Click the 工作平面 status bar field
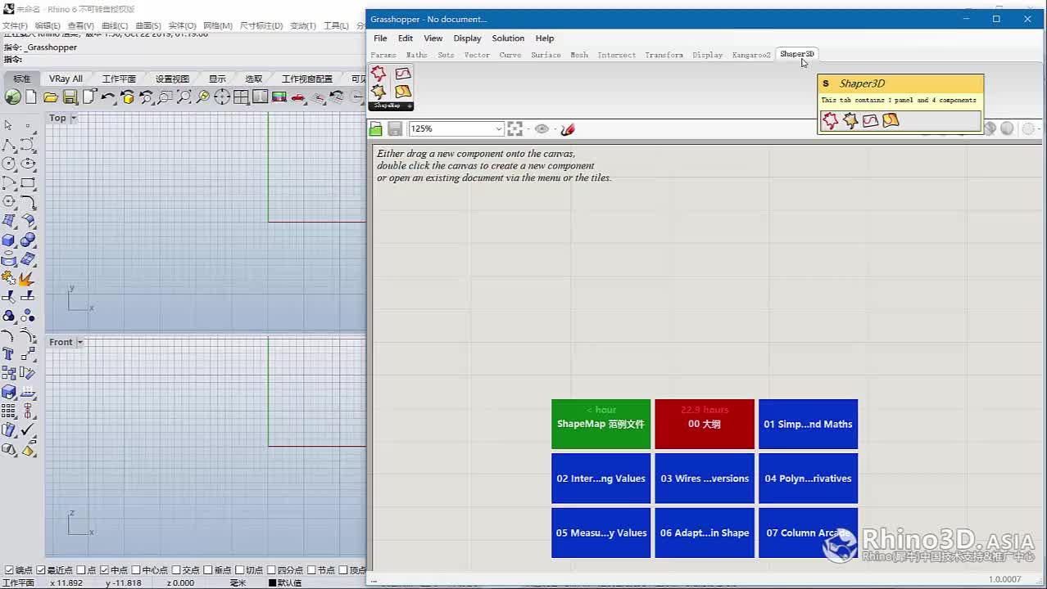Viewport: 1047px width, 589px height. pyautogui.click(x=19, y=582)
